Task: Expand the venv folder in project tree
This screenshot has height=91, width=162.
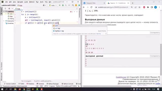Action: point(6,14)
